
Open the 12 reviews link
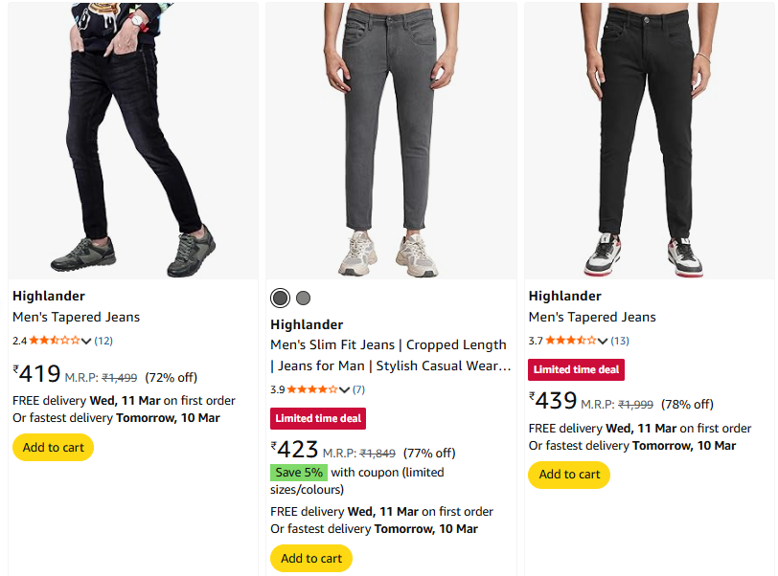coord(103,341)
